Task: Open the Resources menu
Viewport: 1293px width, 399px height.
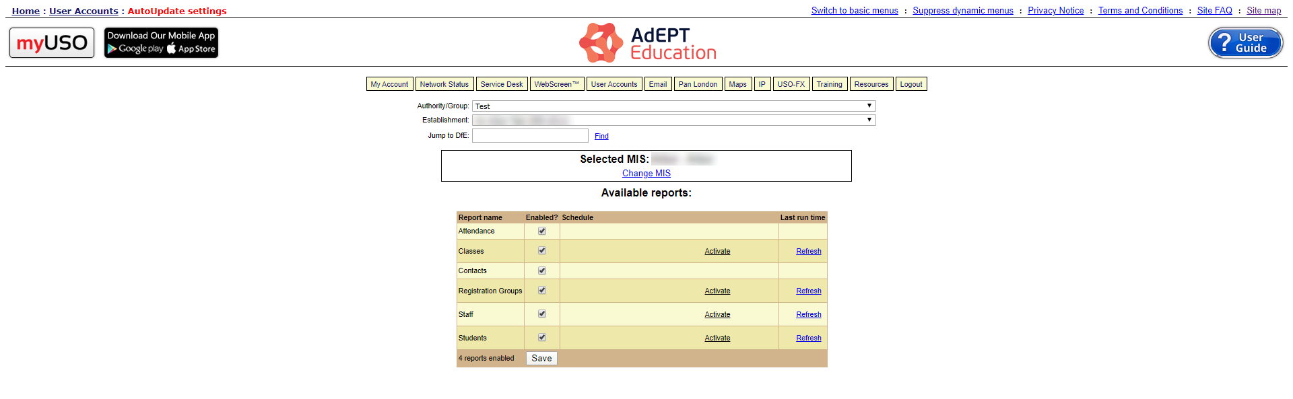Action: click(871, 84)
